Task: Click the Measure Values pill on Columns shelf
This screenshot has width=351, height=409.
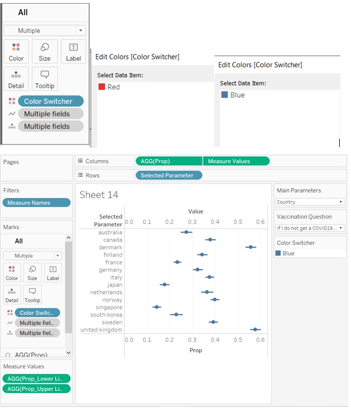Action: (x=236, y=161)
